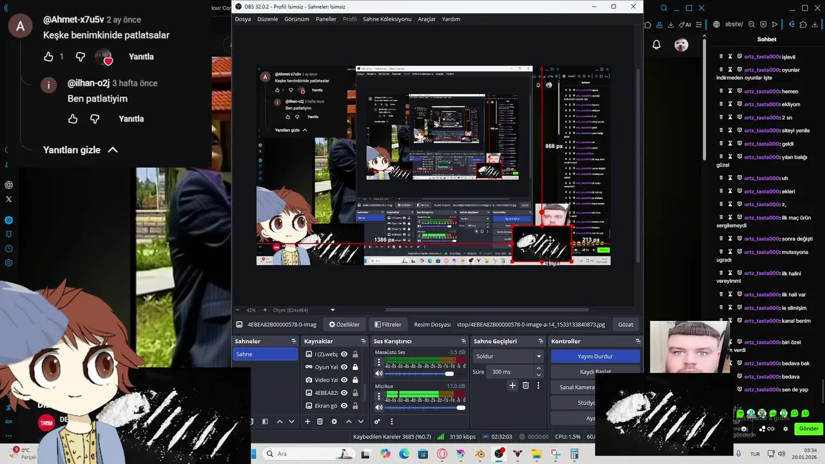Image resolution: width=825 pixels, height=464 pixels.
Task: Undock the Sahne Geçişleri panel
Action: coord(539,342)
